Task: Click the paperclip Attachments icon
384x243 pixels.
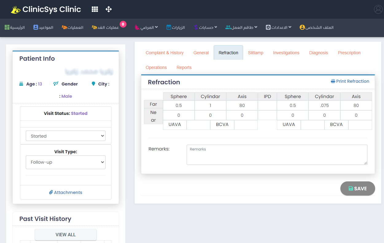Action: [51, 192]
